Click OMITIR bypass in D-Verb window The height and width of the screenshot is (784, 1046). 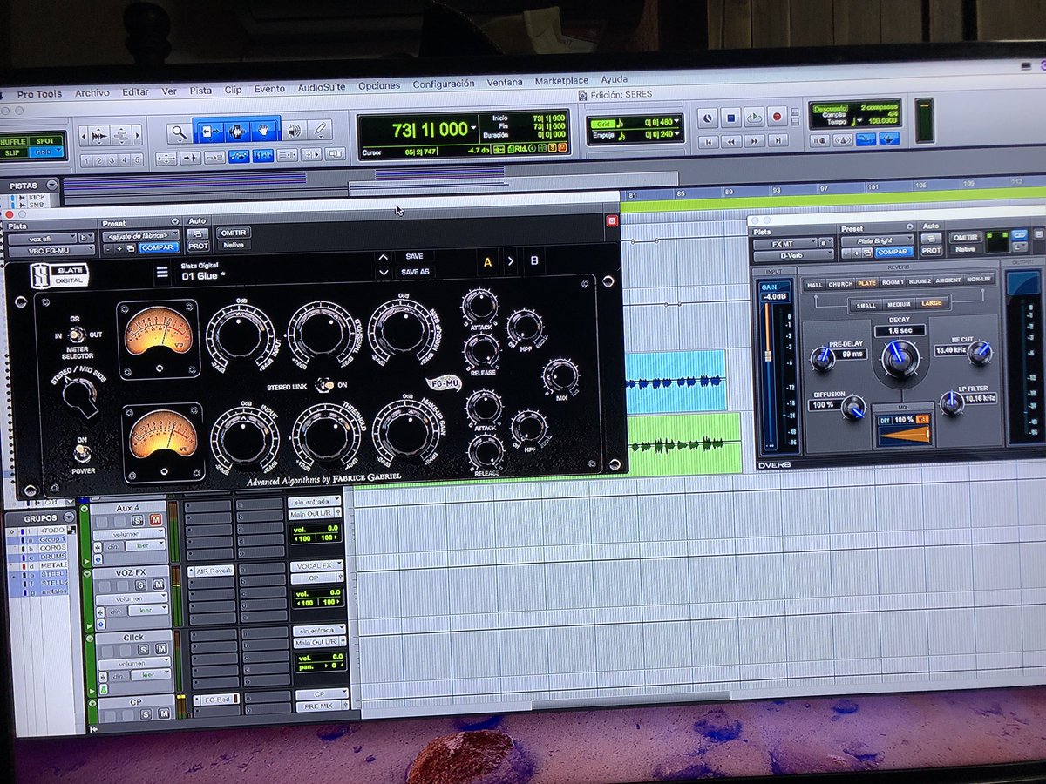(964, 237)
